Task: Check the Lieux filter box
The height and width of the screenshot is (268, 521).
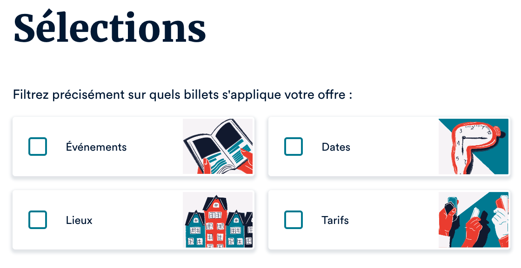Action: tap(38, 220)
